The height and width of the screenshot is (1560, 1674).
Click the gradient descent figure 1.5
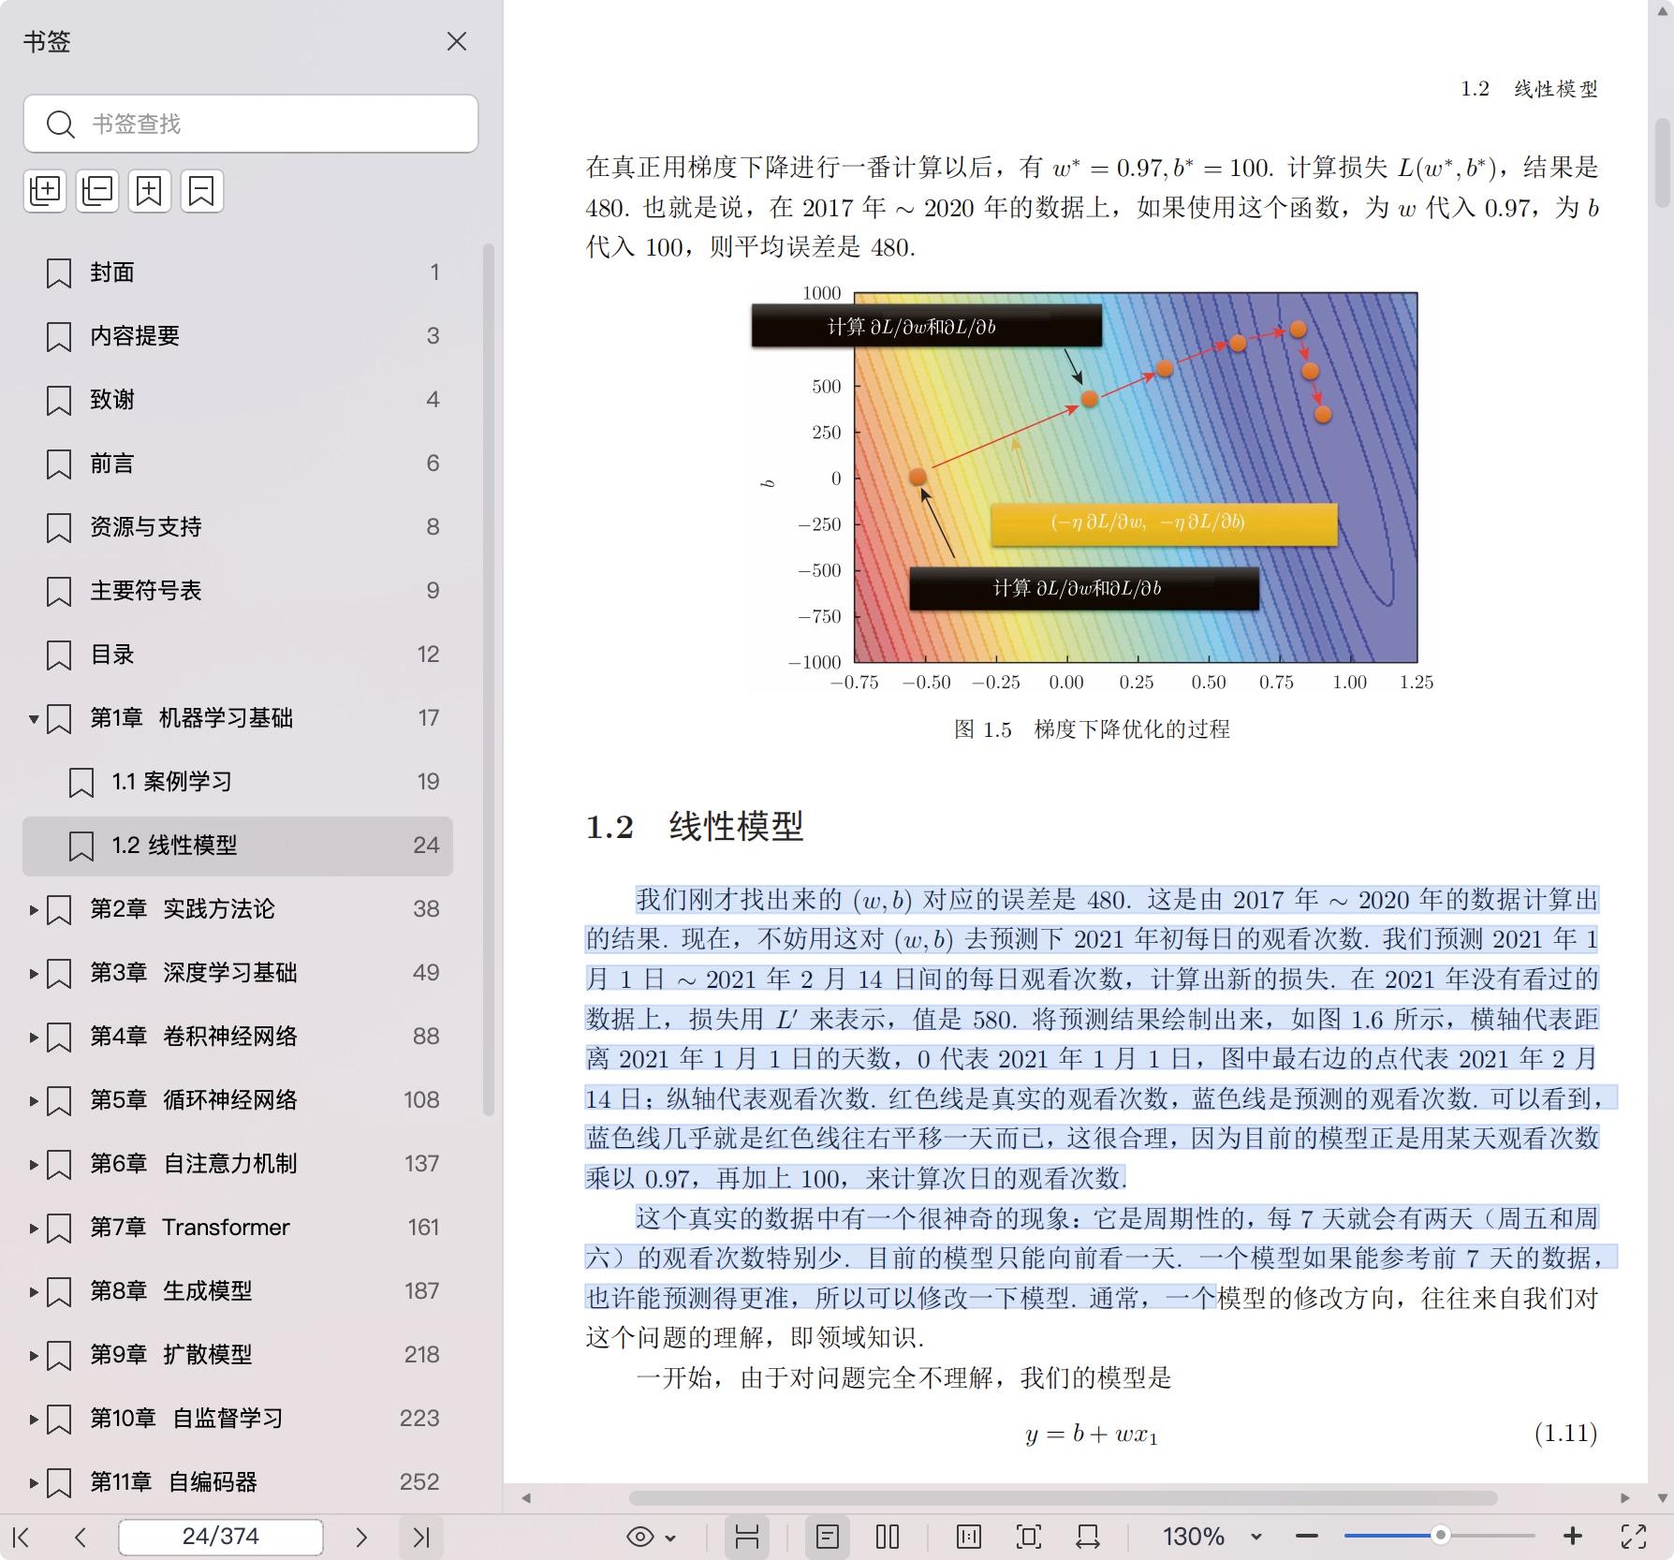pyautogui.click(x=1093, y=490)
